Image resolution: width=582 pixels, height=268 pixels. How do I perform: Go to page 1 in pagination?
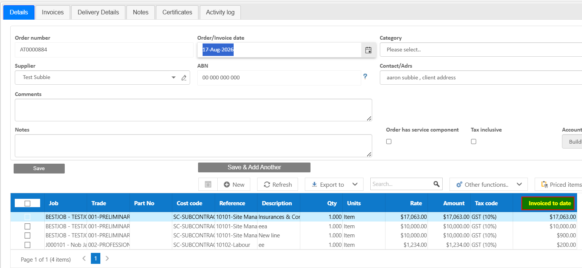(x=95, y=259)
